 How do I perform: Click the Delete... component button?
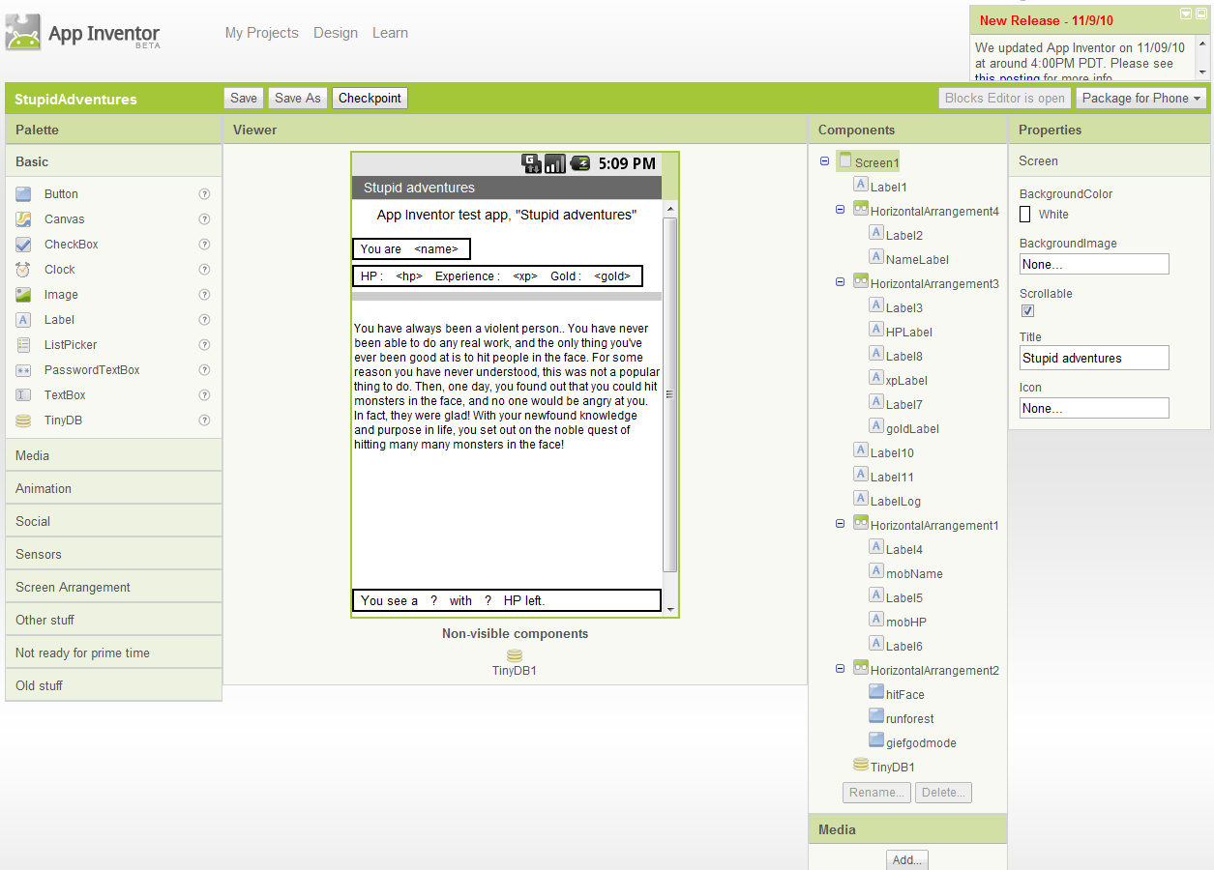[943, 793]
